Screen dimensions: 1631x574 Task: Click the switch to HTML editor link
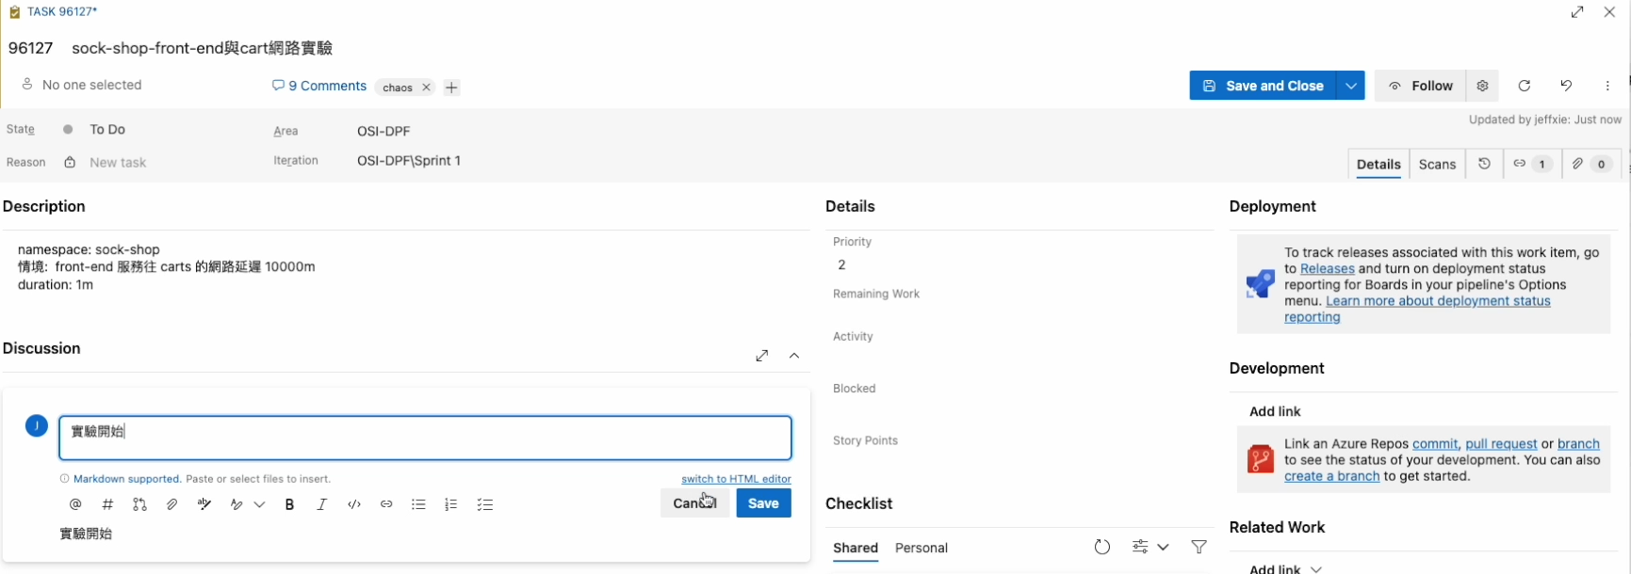[x=736, y=479]
